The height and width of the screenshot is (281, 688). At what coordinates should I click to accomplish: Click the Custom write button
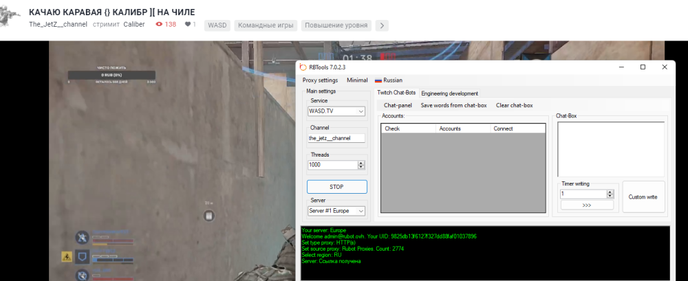643,197
